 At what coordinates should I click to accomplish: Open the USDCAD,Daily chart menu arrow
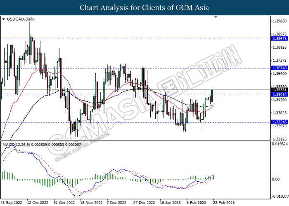coord(3,19)
